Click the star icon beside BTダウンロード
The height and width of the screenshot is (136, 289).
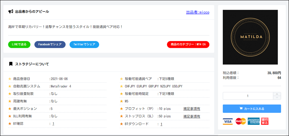[x=121, y=124]
